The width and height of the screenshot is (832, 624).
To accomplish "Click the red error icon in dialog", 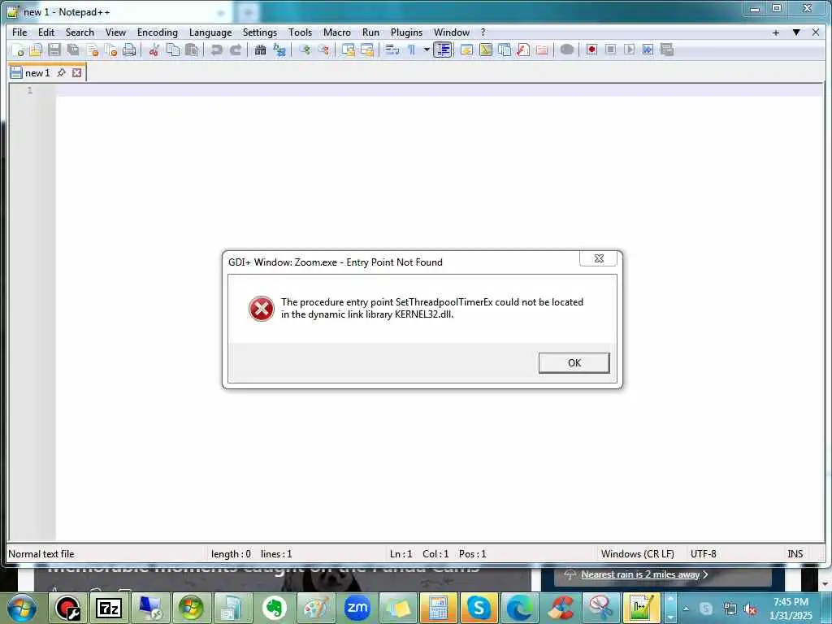I will pyautogui.click(x=262, y=309).
